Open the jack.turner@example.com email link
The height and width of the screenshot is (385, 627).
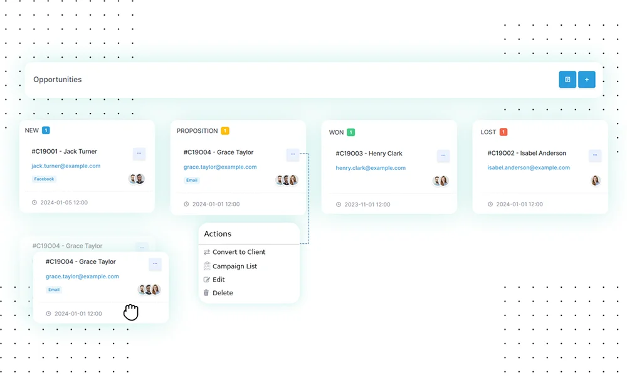[x=65, y=166]
